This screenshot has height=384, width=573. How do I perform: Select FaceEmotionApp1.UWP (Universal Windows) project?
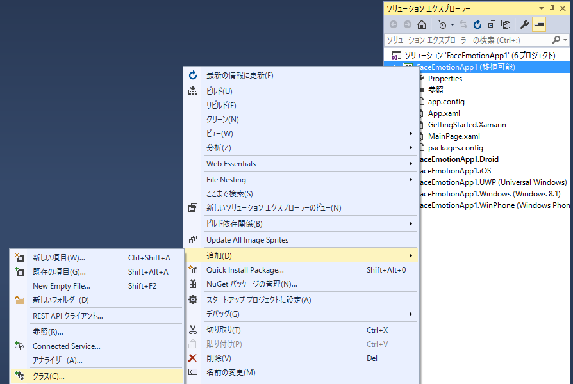[x=494, y=182]
